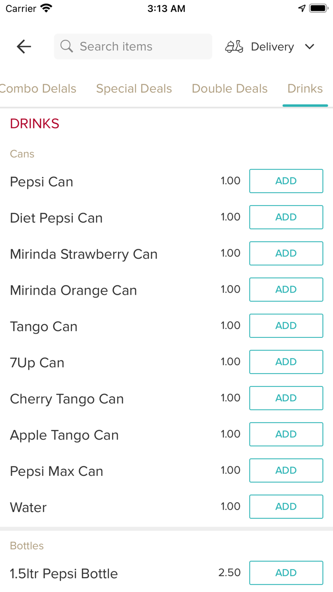Add 1.5ltr Pepsi Bottle to cart

point(286,572)
